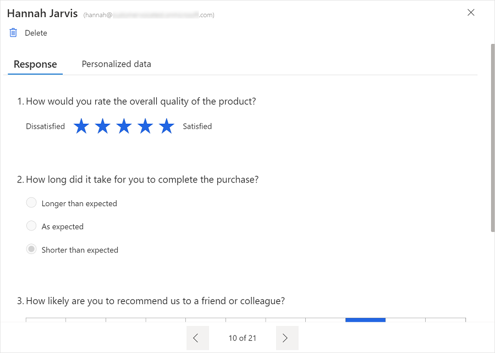Go to the previous response arrow
495x353 pixels.
(197, 338)
